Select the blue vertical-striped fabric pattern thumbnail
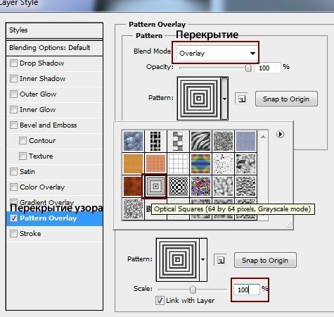The image size is (334, 317). (x=245, y=141)
